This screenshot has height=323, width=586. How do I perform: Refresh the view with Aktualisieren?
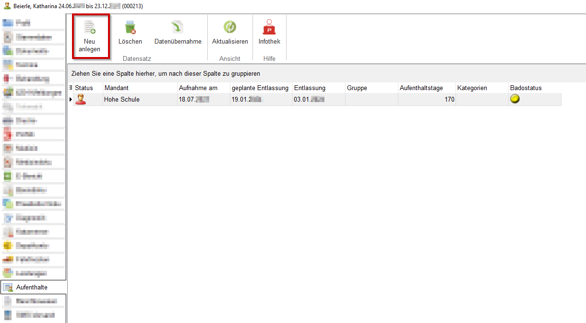(230, 28)
